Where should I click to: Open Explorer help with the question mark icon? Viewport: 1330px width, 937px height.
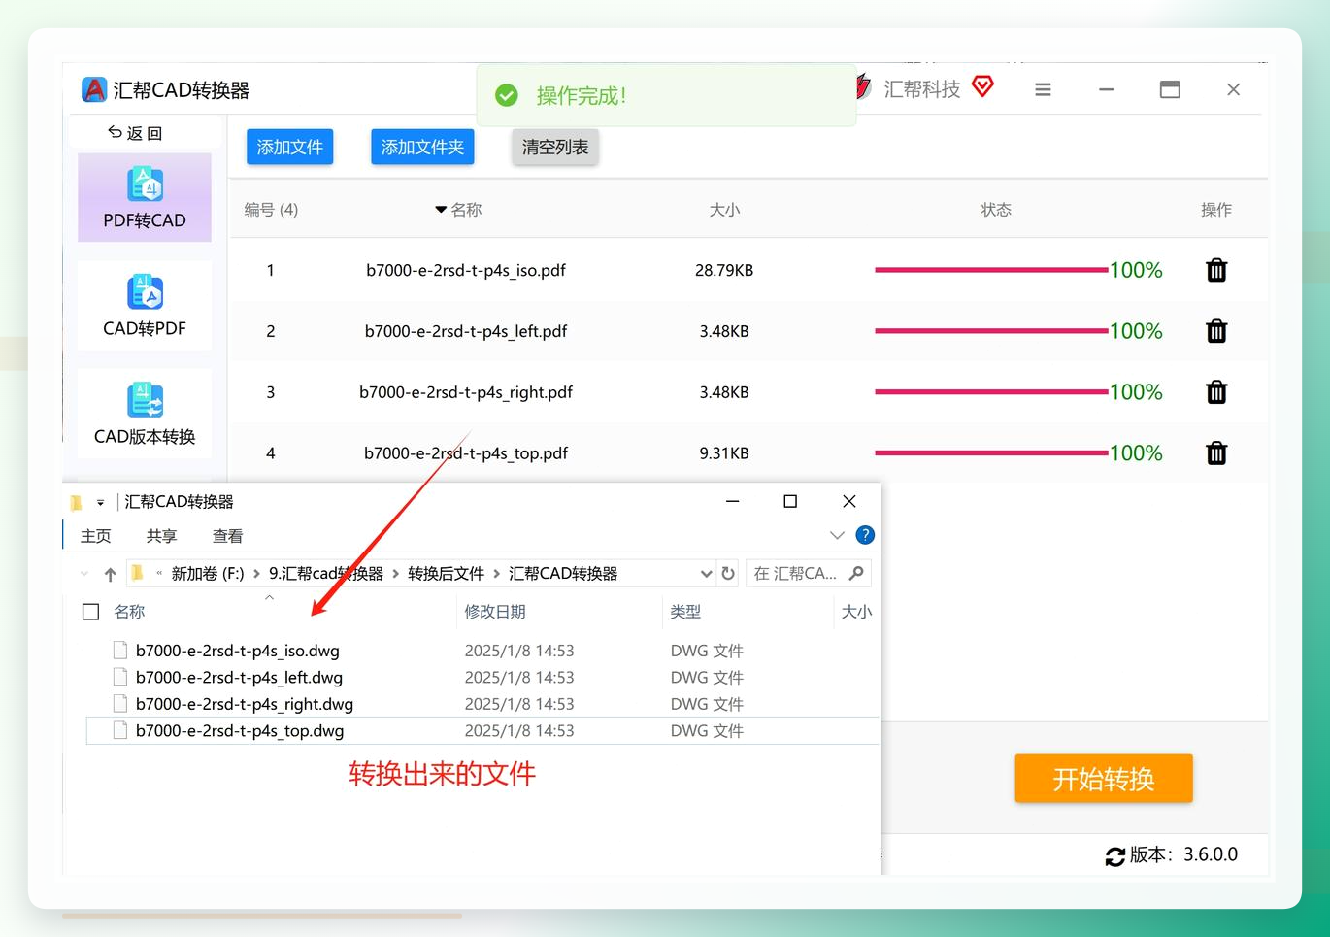(x=865, y=535)
